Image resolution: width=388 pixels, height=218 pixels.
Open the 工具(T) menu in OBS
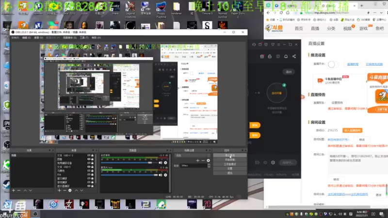(84, 38)
